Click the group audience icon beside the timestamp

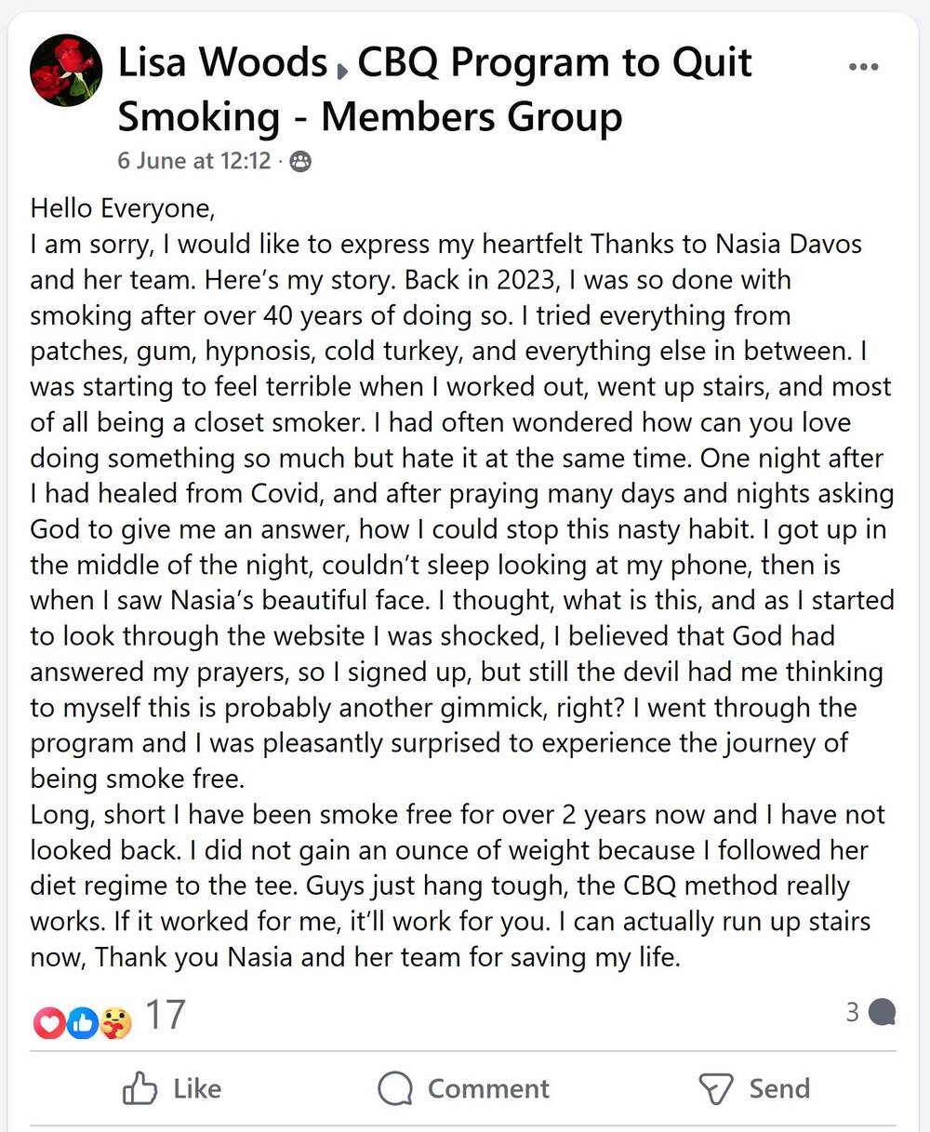[x=299, y=162]
